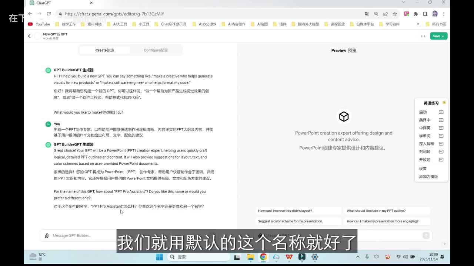
Task: Open the browser extensions puzzle icon
Action: (x=416, y=14)
